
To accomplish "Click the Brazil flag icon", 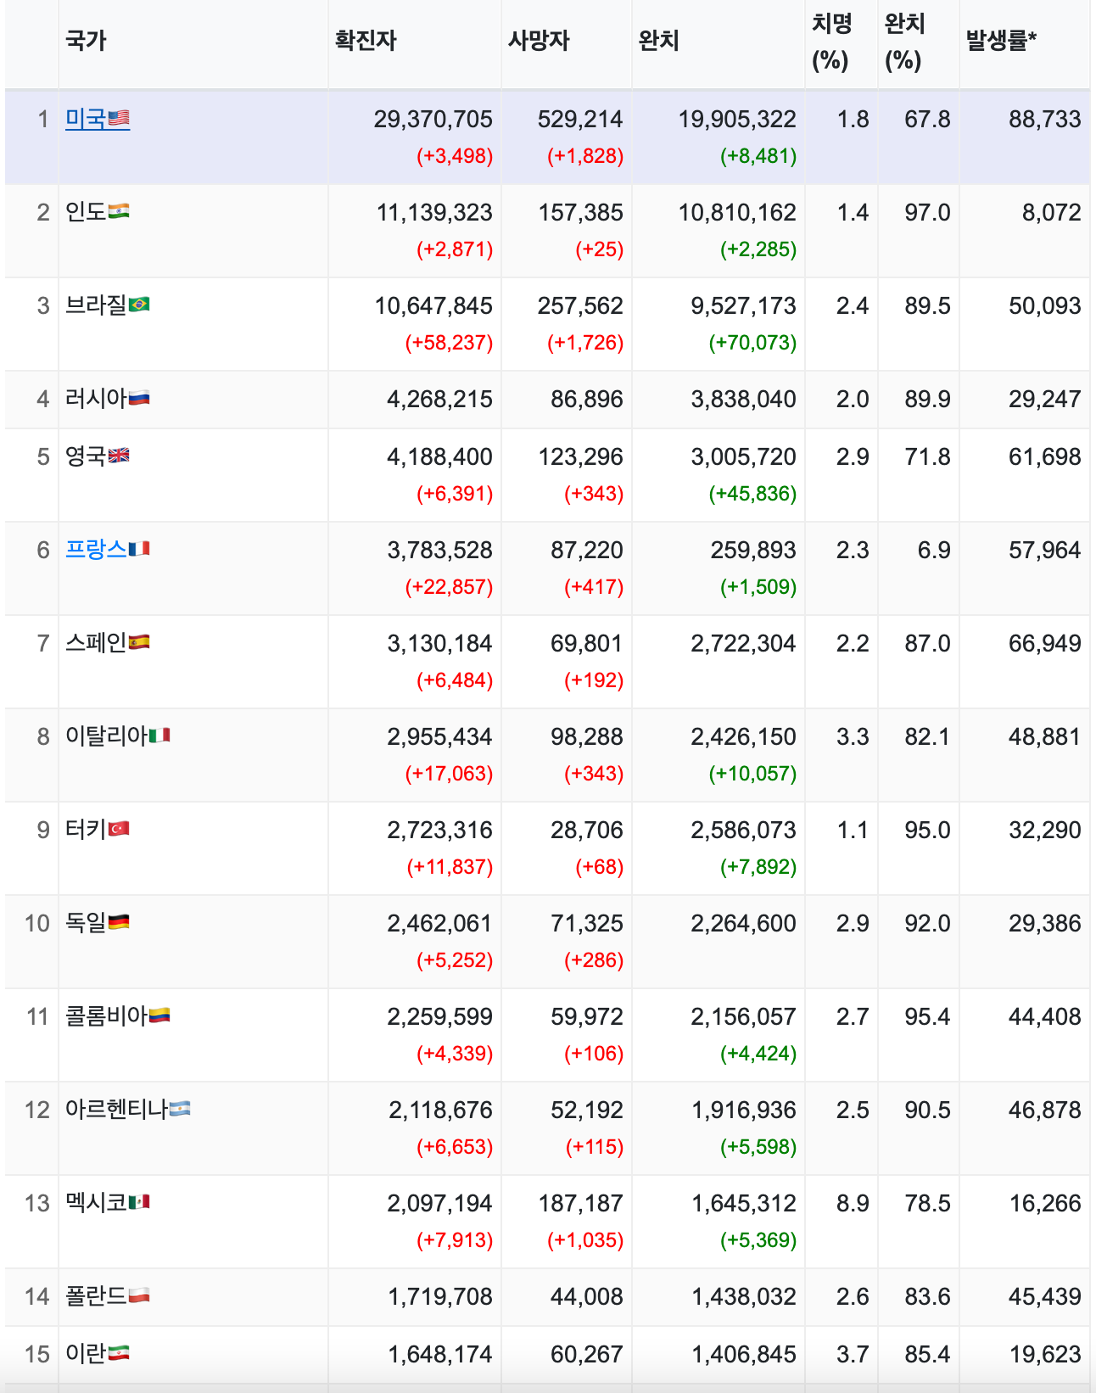I will pyautogui.click(x=139, y=305).
